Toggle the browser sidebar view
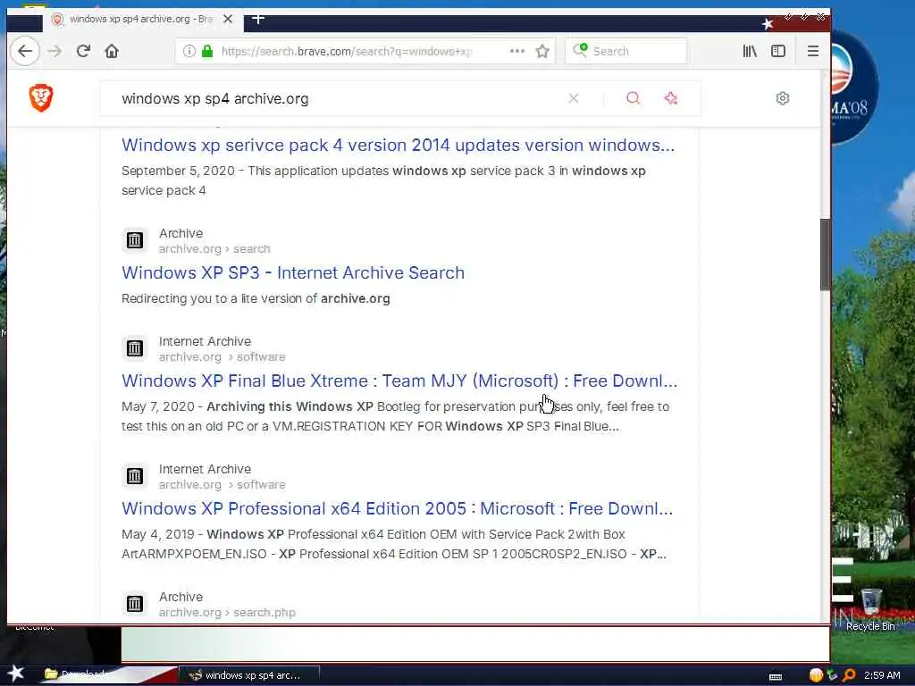Viewport: 915px width, 686px height. tap(778, 51)
